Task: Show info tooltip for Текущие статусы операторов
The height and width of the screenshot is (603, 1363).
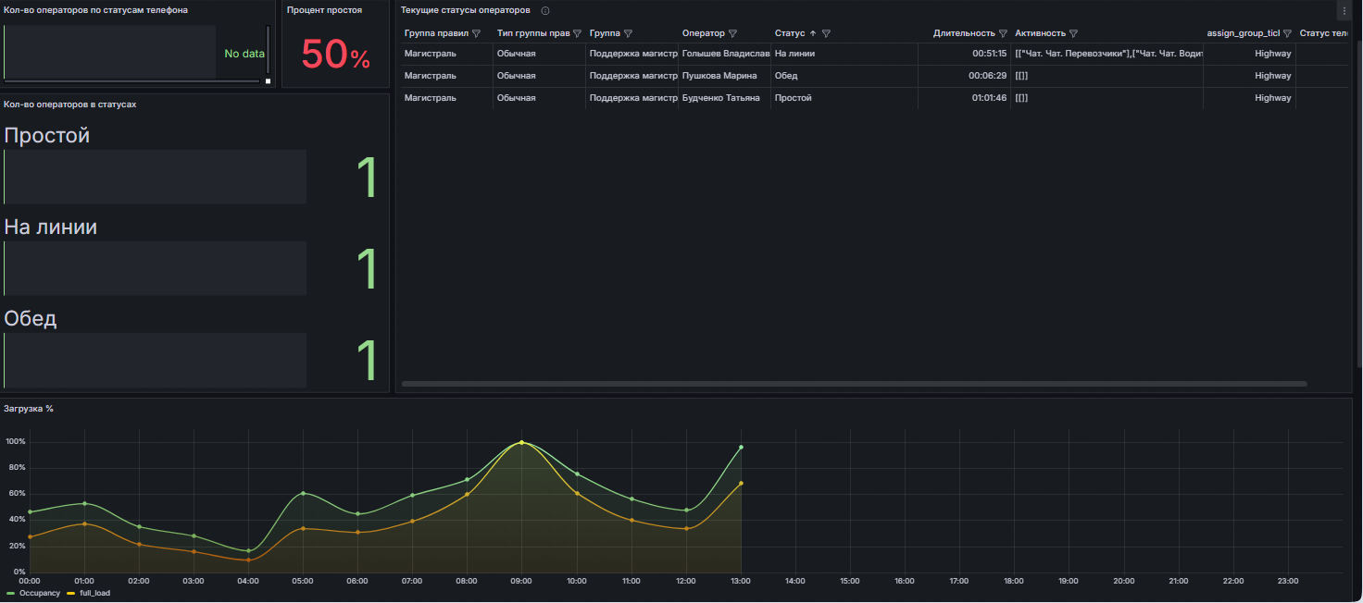Action: tap(545, 11)
